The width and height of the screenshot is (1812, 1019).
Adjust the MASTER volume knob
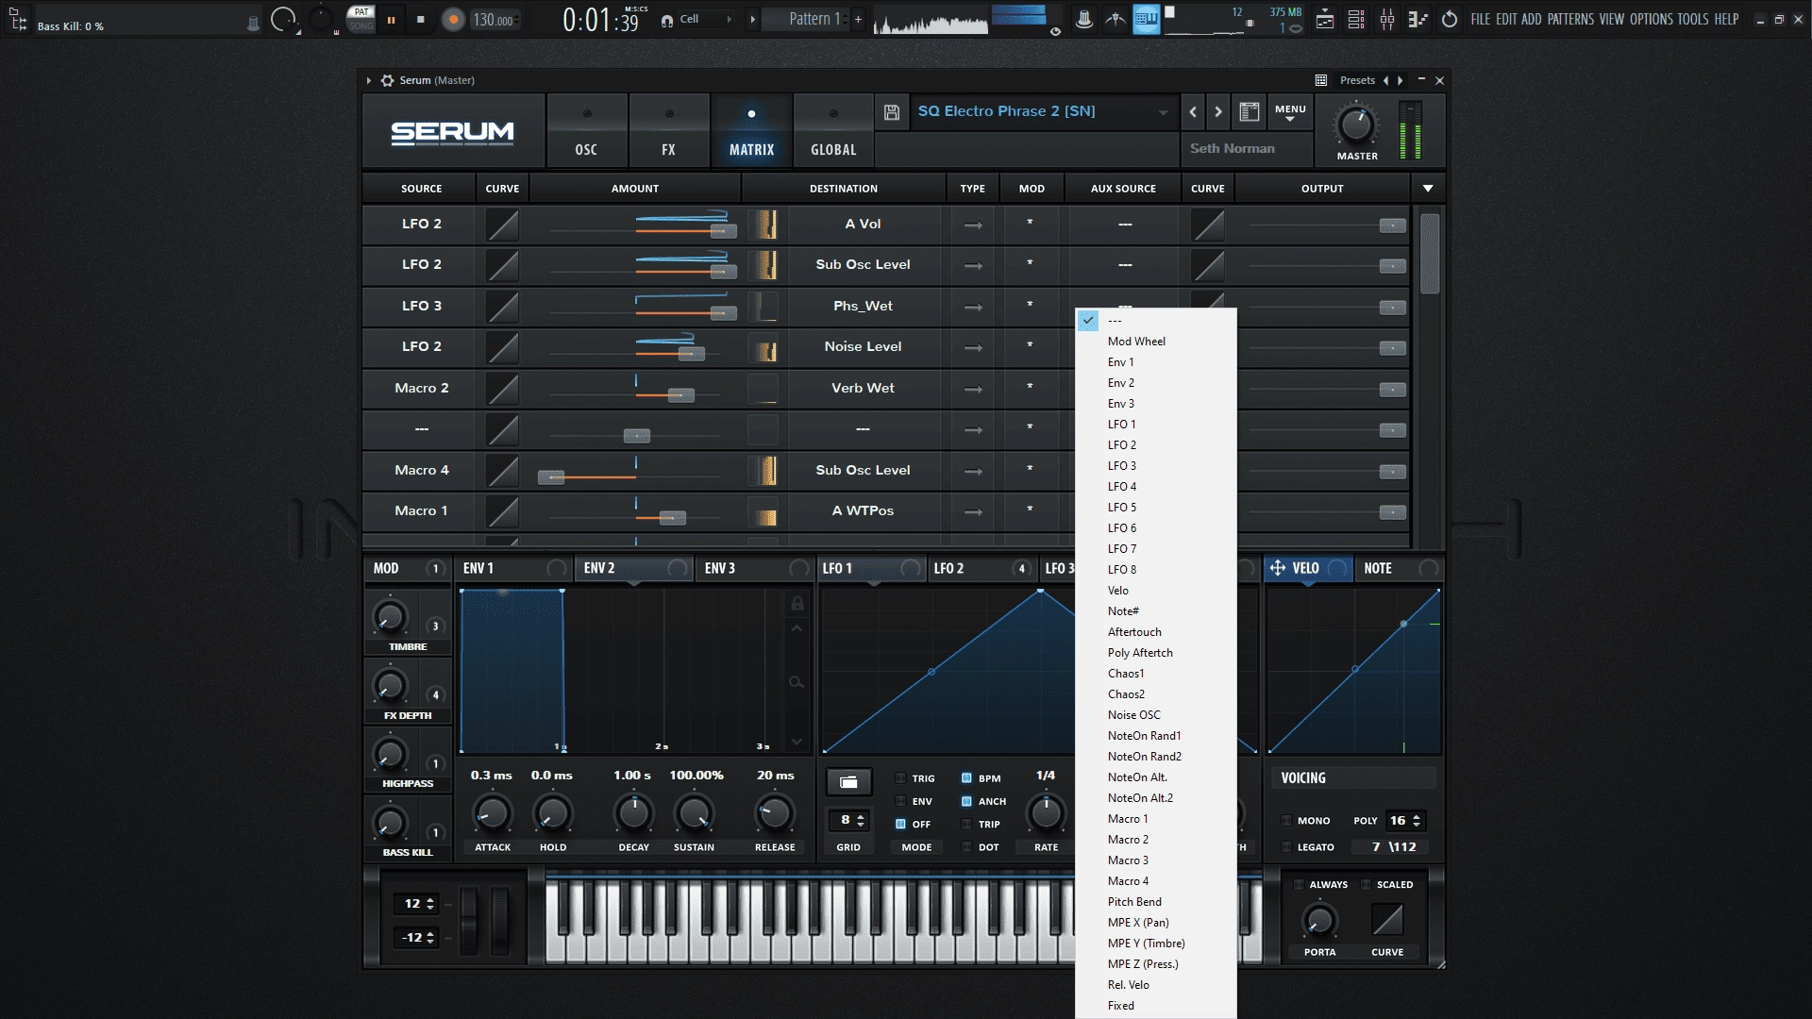[1356, 125]
